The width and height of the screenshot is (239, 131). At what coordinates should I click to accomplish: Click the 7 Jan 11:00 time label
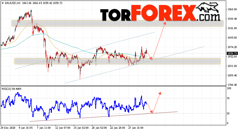[x=44, y=128]
